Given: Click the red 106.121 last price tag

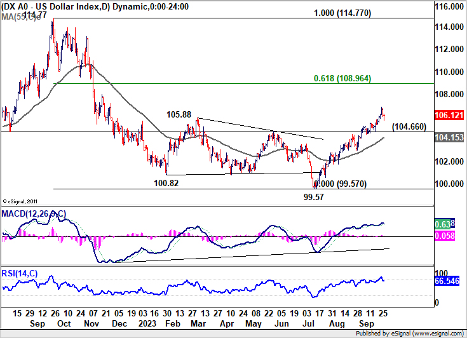Looking at the screenshot, I should tap(449, 115).
